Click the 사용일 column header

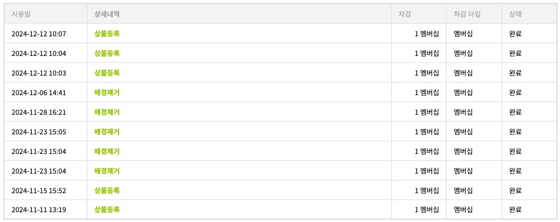tap(21, 14)
